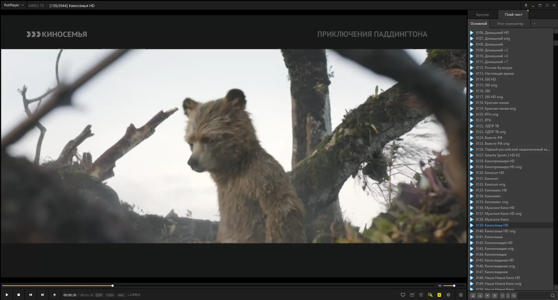Select the Основной playlist tab
This screenshot has width=558, height=300.
pyautogui.click(x=478, y=24)
